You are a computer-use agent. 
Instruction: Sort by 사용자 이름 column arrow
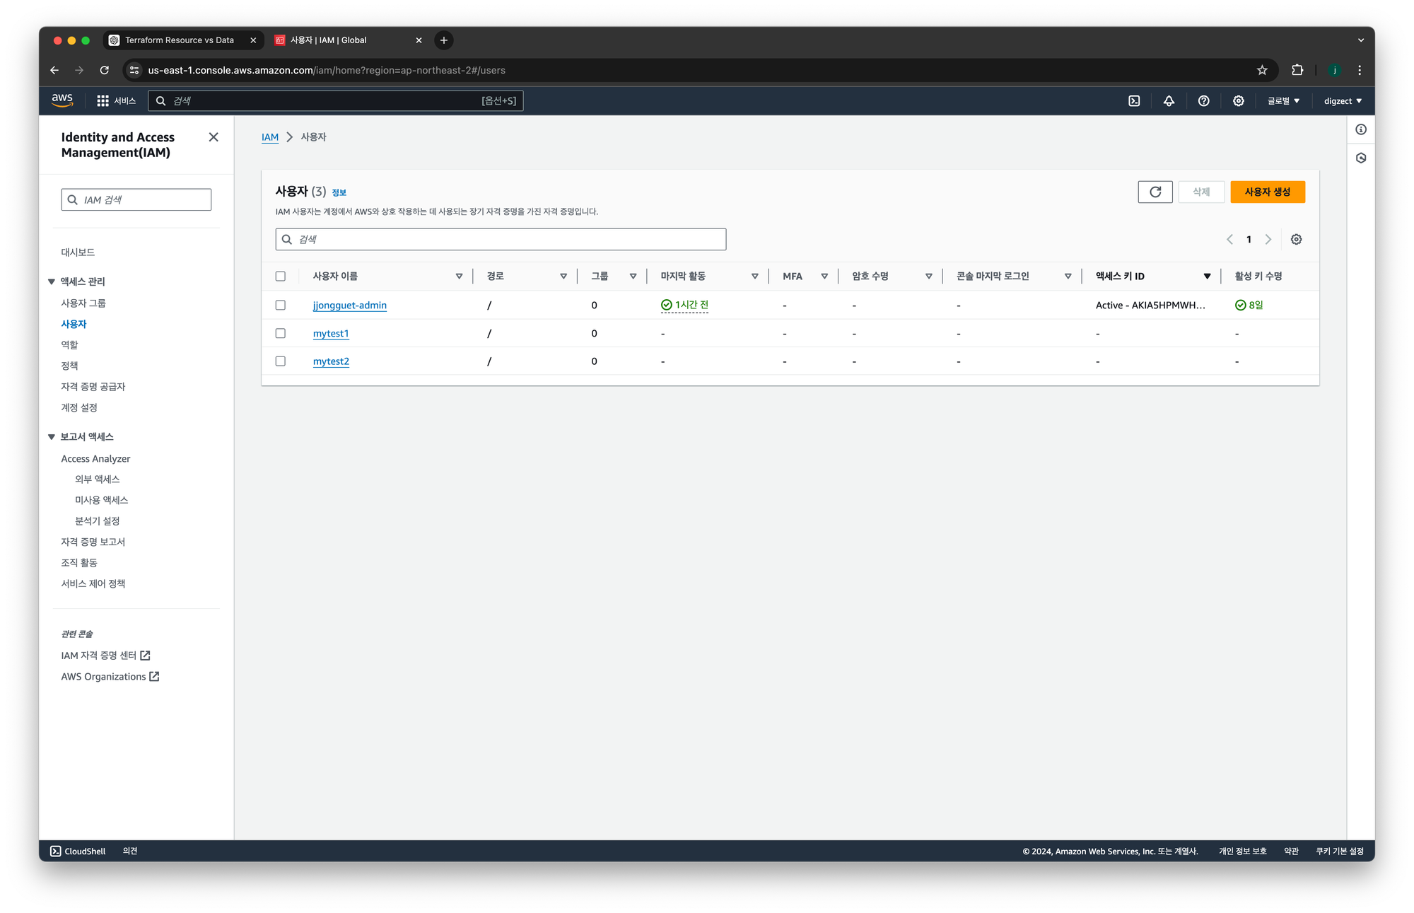point(459,277)
